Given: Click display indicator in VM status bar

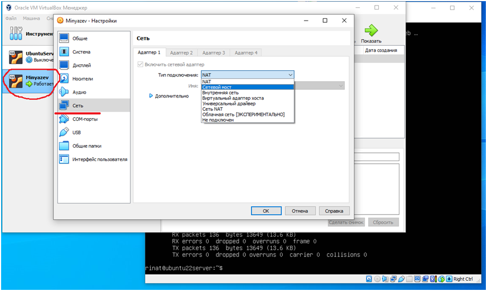Looking at the screenshot, I should coord(417,279).
